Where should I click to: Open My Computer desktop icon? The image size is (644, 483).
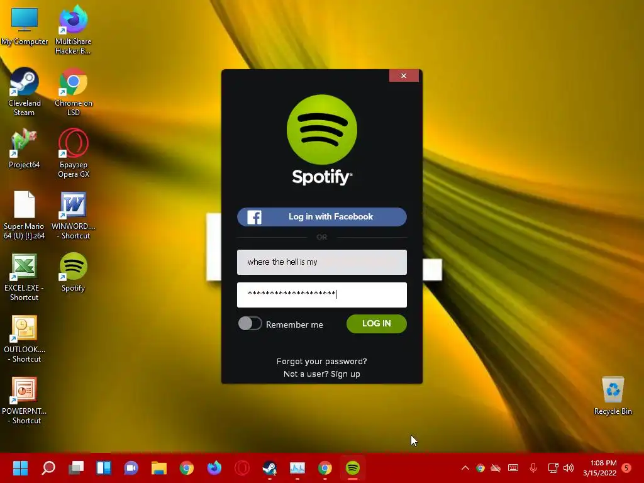coord(25,25)
